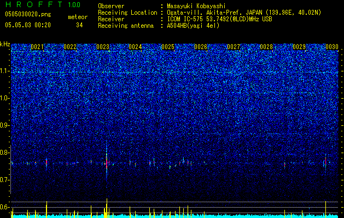
Task: Click the version number 1.00
Action: coord(74,4)
